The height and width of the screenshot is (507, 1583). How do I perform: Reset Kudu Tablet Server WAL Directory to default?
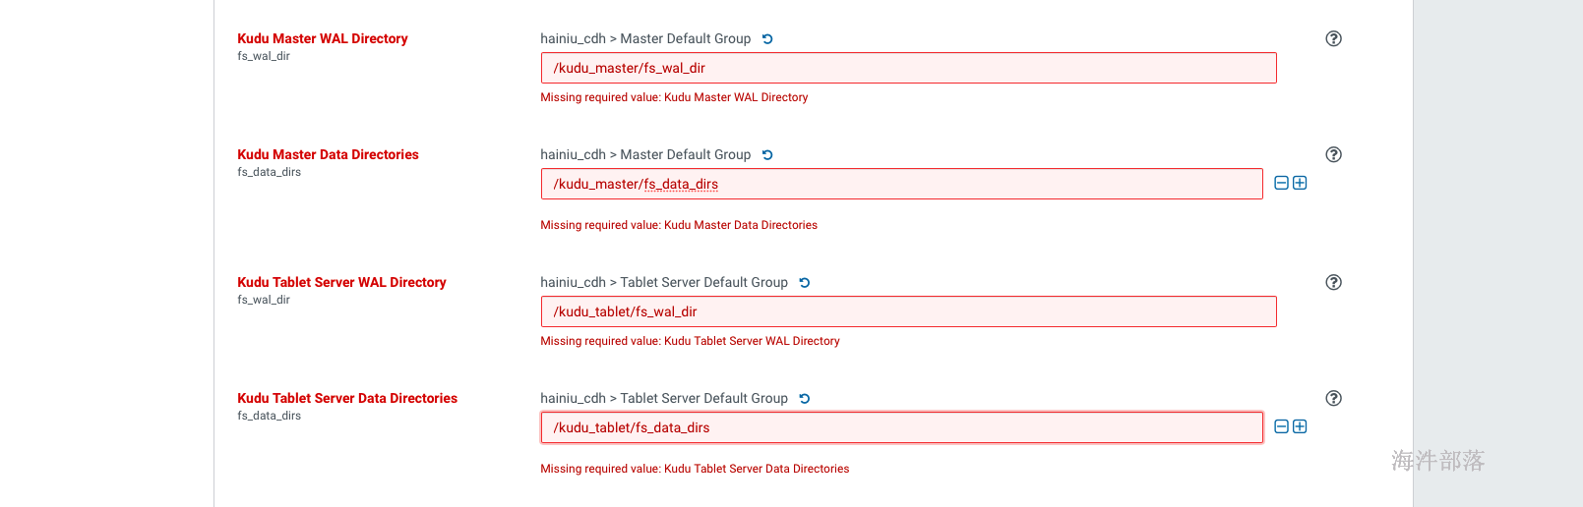tap(805, 283)
